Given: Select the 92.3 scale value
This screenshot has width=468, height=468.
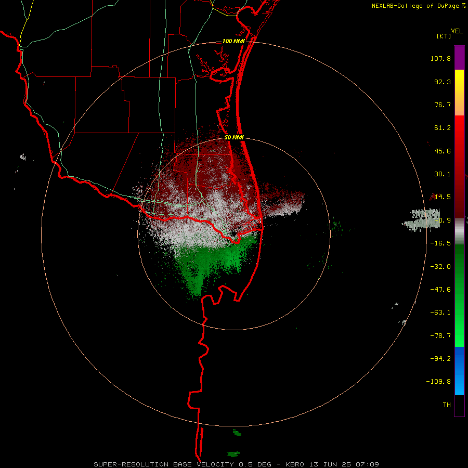Looking at the screenshot, I should [443, 82].
